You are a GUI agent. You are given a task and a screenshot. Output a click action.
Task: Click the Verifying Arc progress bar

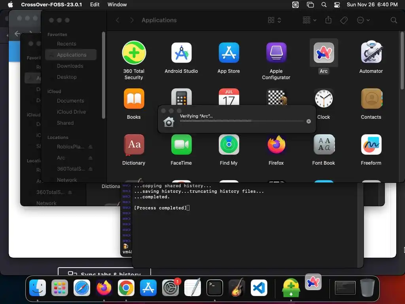242,121
